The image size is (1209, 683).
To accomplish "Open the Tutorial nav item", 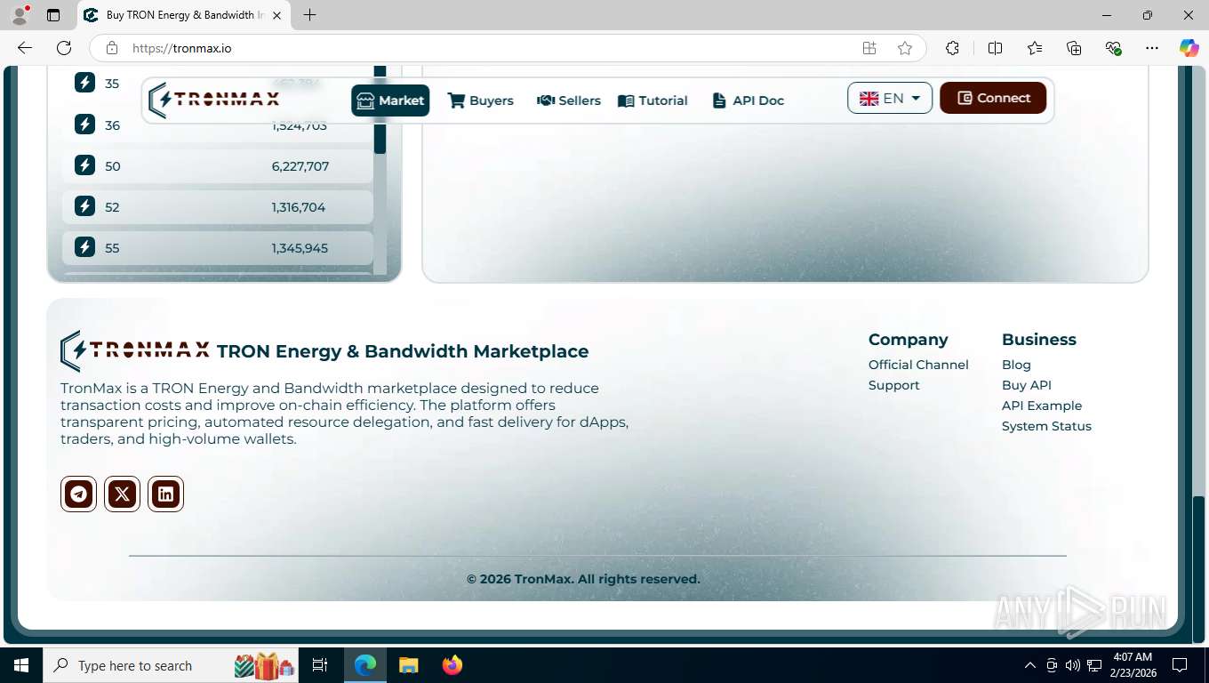I will (653, 100).
